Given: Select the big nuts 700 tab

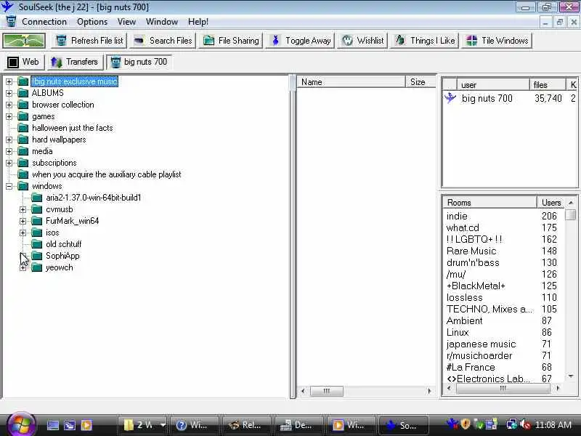Looking at the screenshot, I should click(139, 62).
